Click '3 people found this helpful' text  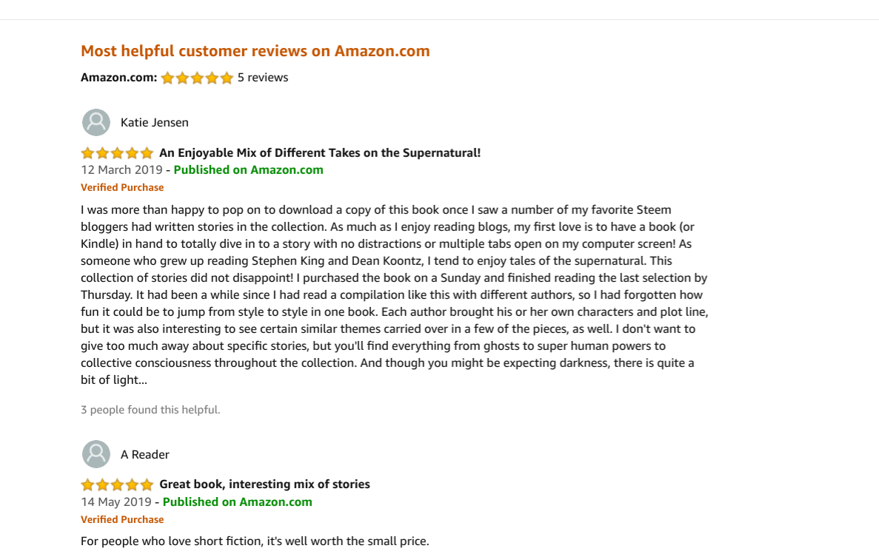click(x=150, y=410)
